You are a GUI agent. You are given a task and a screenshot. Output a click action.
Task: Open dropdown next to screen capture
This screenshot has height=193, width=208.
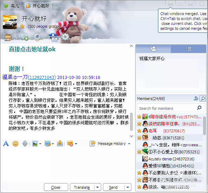[x=53, y=144]
